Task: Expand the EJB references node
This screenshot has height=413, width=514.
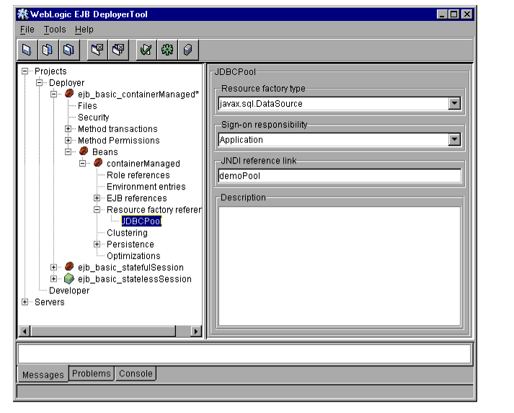Action: click(x=97, y=198)
